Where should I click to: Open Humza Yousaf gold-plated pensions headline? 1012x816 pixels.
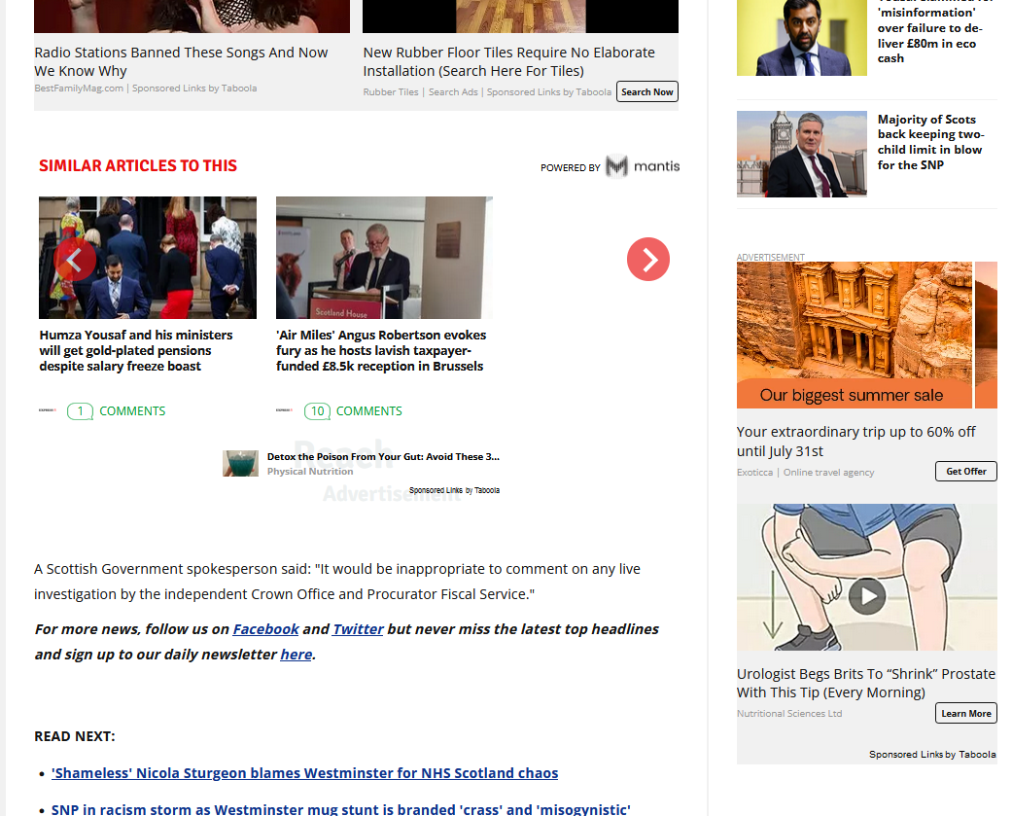pos(135,350)
